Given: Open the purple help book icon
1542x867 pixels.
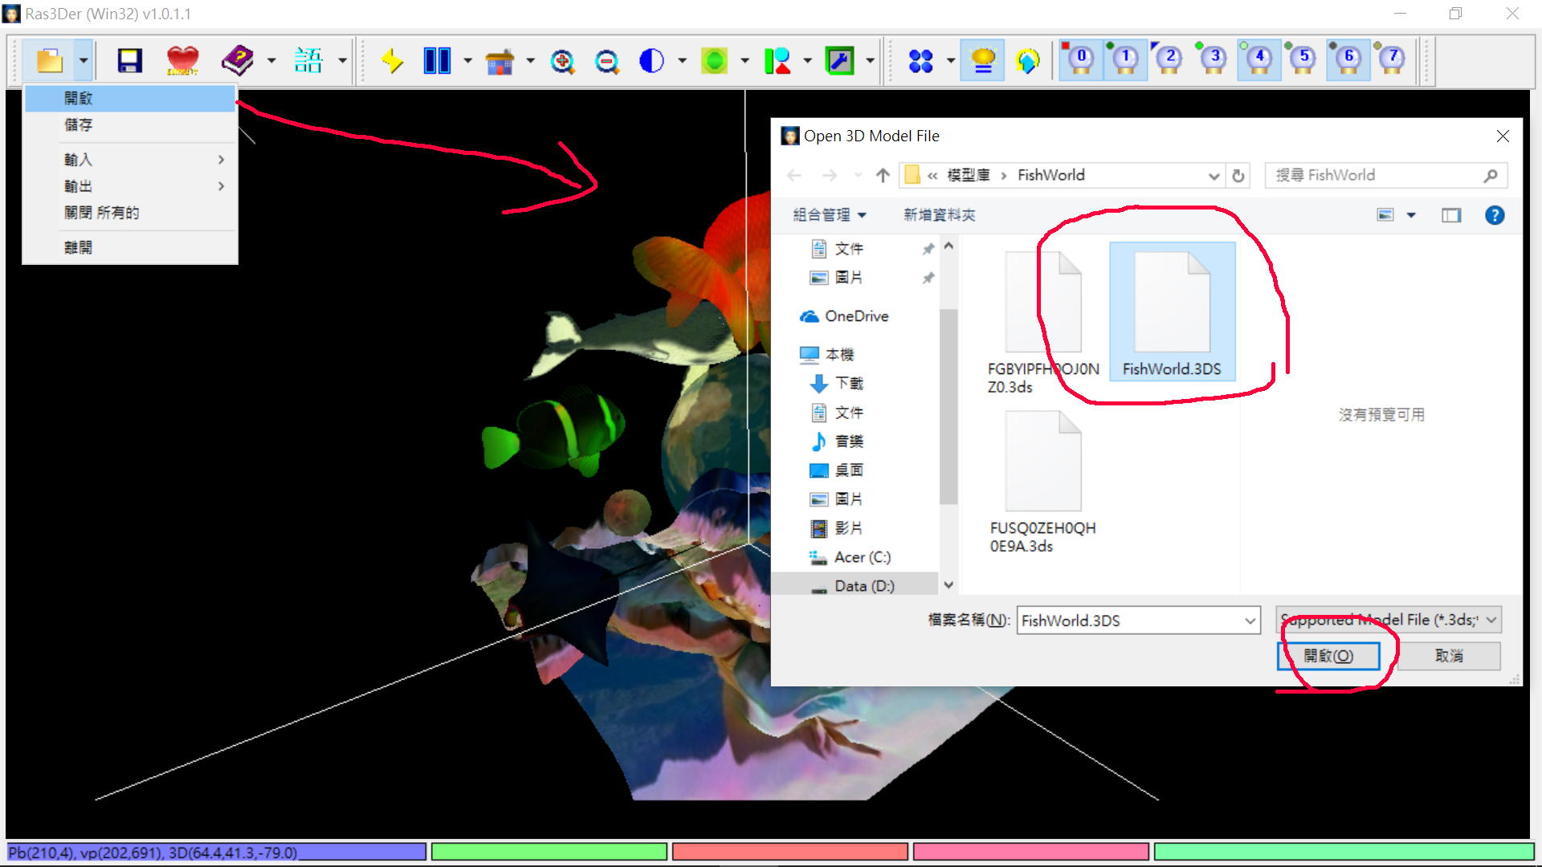Looking at the screenshot, I should point(238,61).
